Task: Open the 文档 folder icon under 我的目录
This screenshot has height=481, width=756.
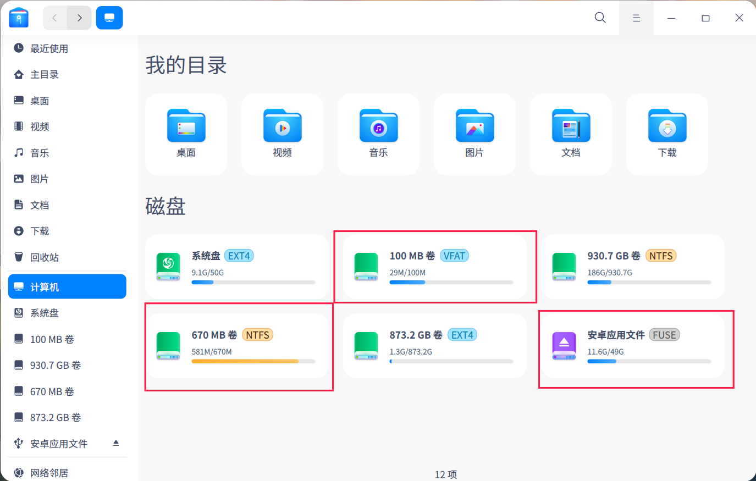Action: pos(571,126)
